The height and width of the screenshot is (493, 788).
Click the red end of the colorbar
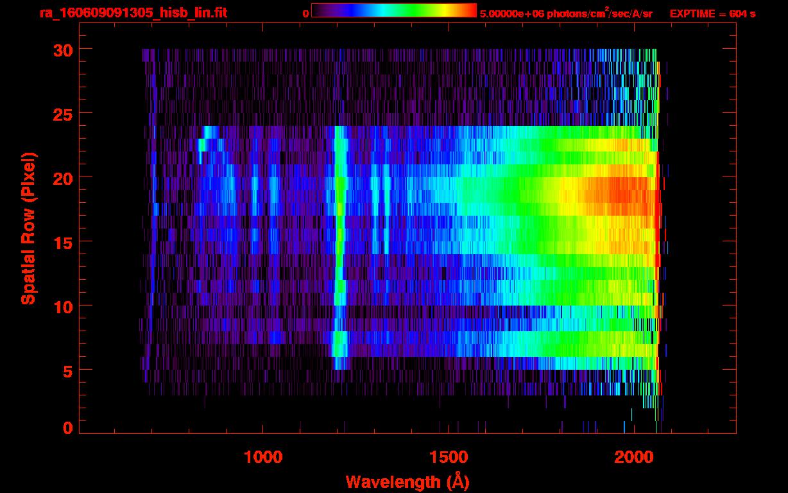tap(468, 10)
